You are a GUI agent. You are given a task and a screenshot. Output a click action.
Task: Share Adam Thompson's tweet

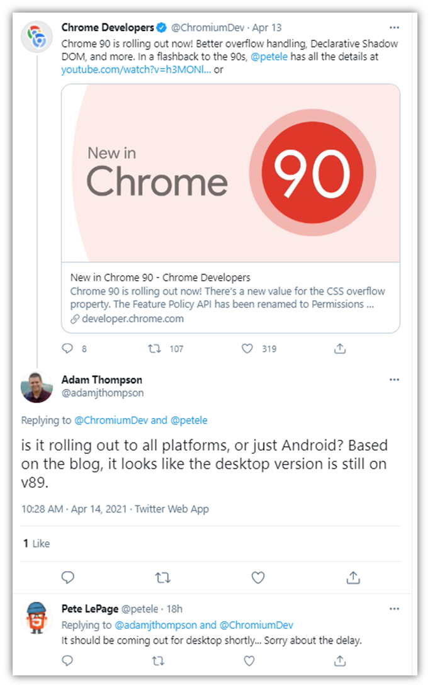353,577
